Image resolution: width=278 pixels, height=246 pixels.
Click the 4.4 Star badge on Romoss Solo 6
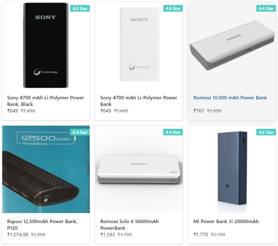(173, 132)
